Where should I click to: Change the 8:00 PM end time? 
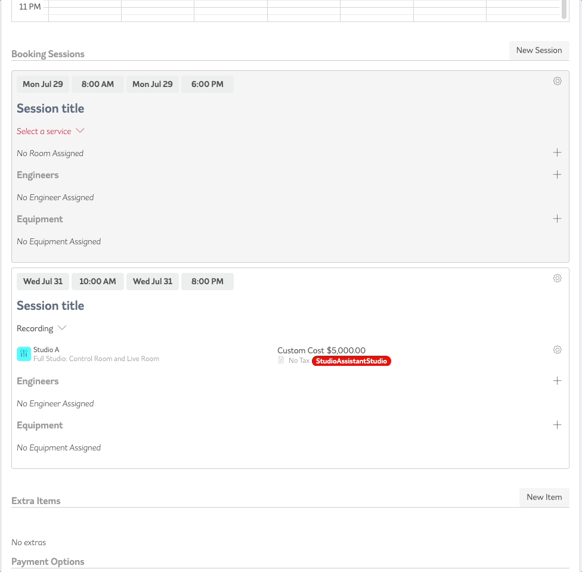[208, 281]
